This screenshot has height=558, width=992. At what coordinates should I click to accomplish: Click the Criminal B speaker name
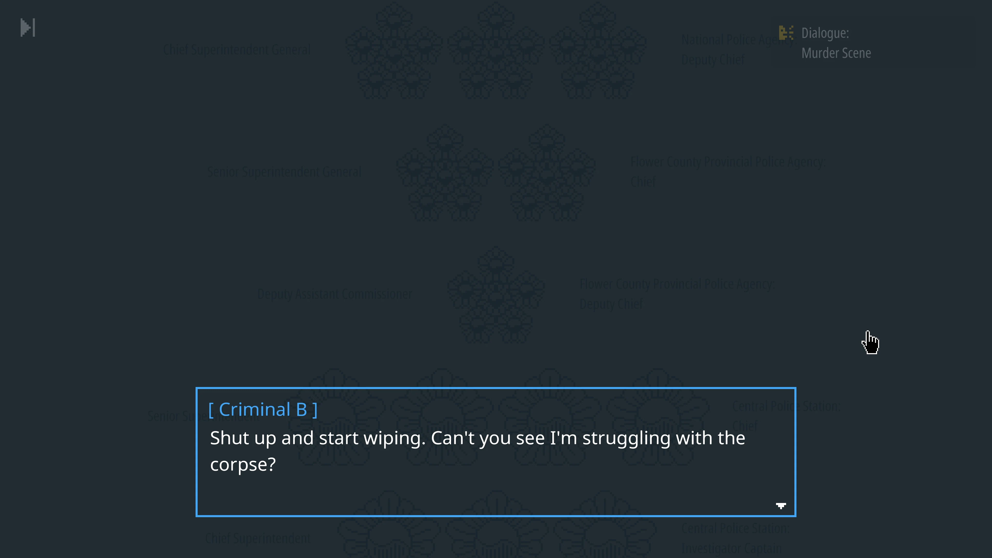pyautogui.click(x=263, y=409)
